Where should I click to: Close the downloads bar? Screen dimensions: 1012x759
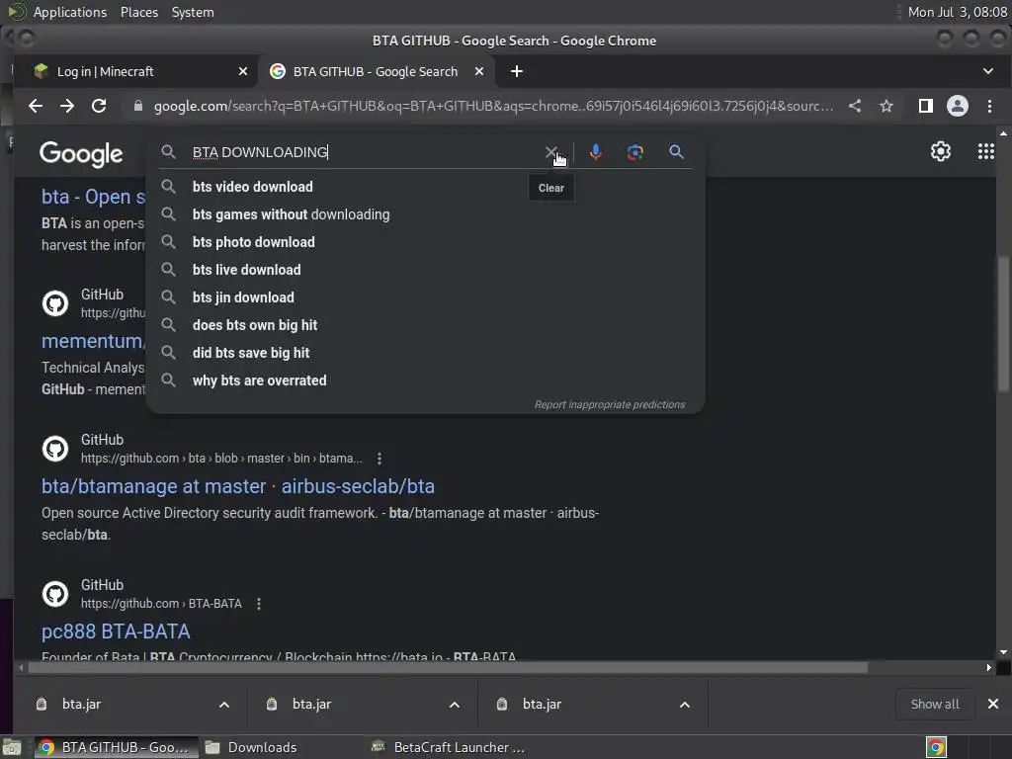pyautogui.click(x=992, y=704)
